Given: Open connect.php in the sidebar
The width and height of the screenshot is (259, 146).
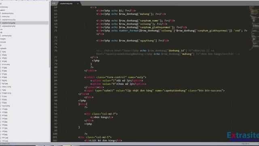Looking at the screenshot, I should coord(6,36).
